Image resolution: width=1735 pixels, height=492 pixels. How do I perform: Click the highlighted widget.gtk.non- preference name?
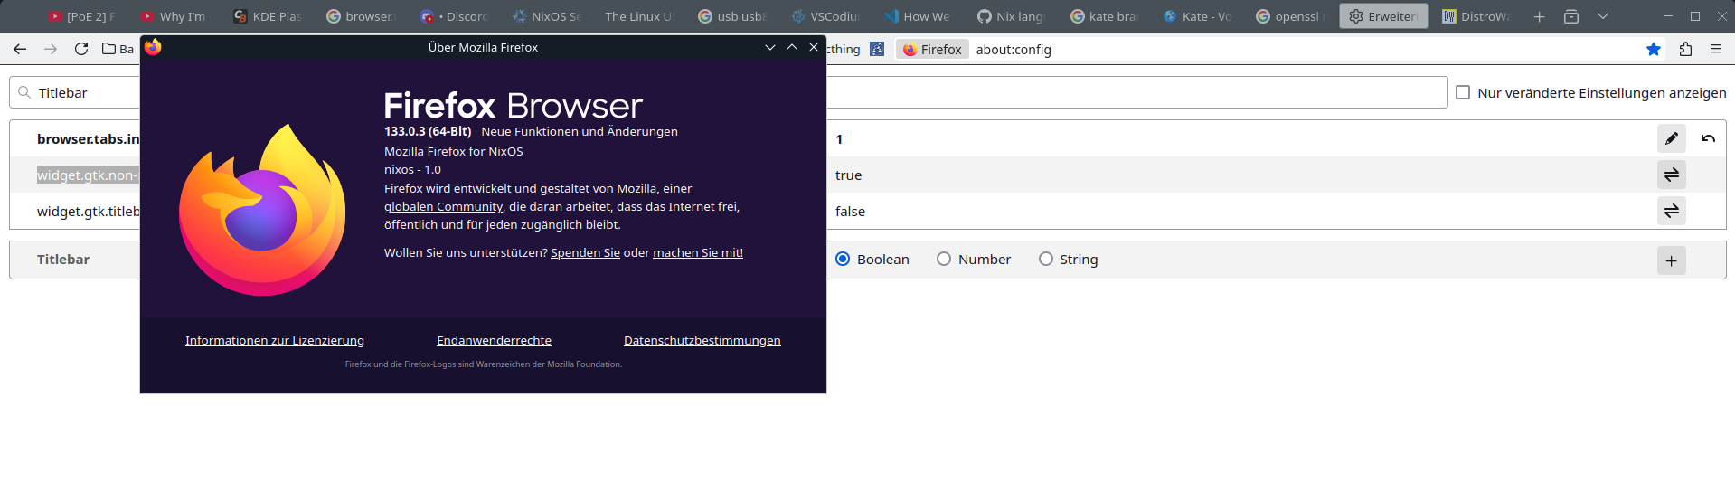tap(88, 175)
